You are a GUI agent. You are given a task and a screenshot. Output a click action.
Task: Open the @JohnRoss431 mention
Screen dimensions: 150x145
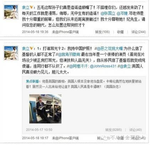103,66
